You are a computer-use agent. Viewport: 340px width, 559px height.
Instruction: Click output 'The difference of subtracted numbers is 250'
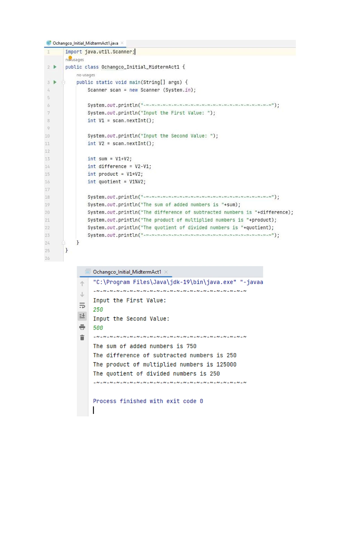[x=165, y=355]
